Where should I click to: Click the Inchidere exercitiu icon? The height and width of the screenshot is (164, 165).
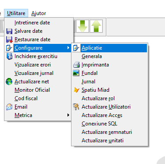pos(9,56)
